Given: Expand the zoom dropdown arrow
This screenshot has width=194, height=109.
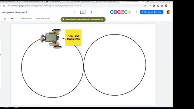Looking at the screenshot, I should 16,19.
